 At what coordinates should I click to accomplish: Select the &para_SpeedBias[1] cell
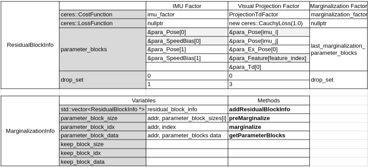coord(187,58)
